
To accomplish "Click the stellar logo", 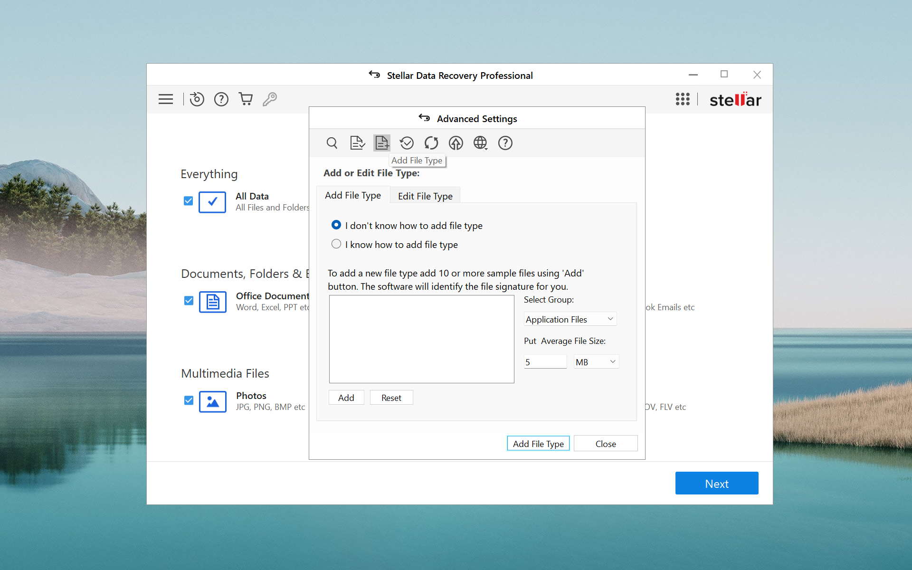I will pyautogui.click(x=735, y=100).
